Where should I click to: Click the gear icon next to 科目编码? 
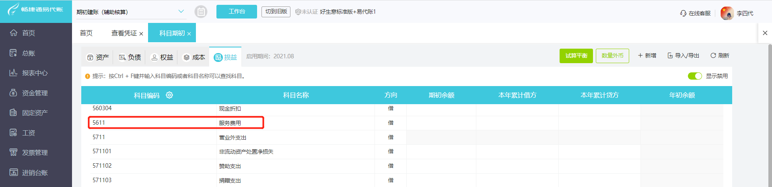169,95
